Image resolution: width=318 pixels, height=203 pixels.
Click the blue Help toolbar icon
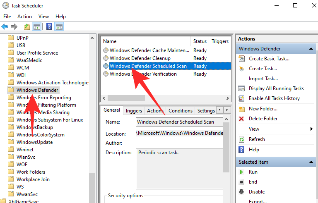click(49, 26)
